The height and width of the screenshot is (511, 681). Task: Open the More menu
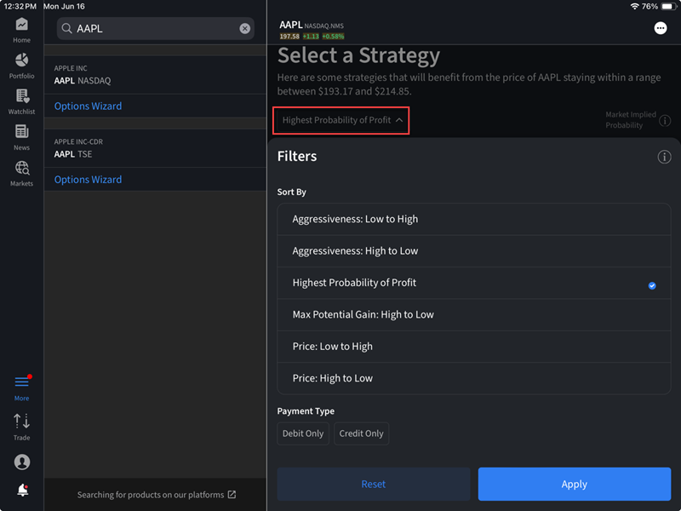pyautogui.click(x=21, y=387)
